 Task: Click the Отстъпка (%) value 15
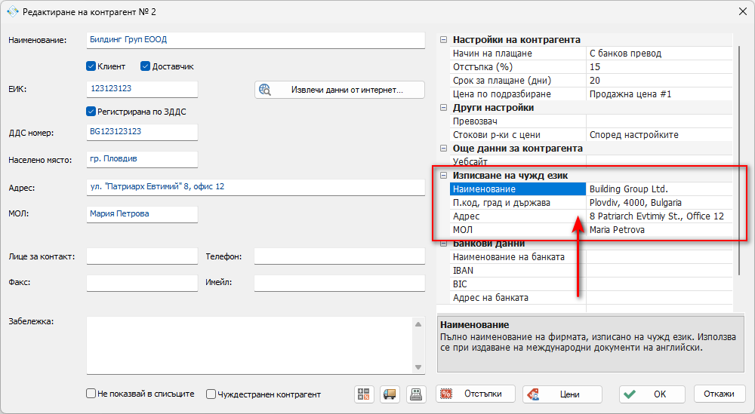(659, 67)
